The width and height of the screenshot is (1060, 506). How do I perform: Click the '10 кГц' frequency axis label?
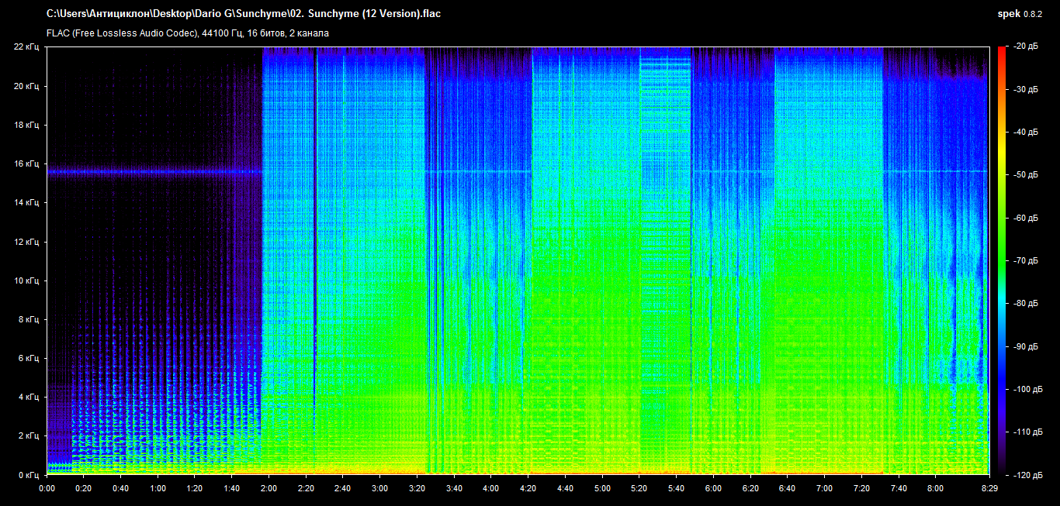[x=26, y=281]
